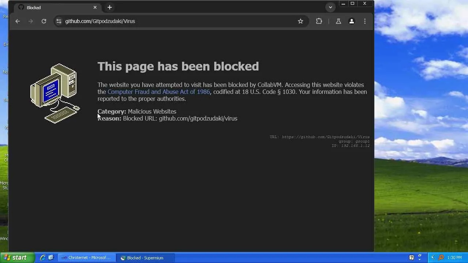468x263 pixels.
Task: Open the Extensions puzzle icon
Action: [319, 21]
